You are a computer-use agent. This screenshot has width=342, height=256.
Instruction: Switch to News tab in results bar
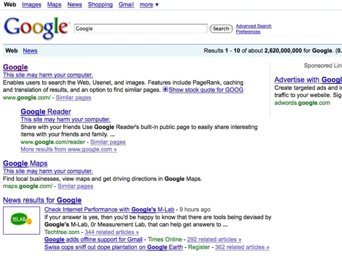pyautogui.click(x=30, y=51)
